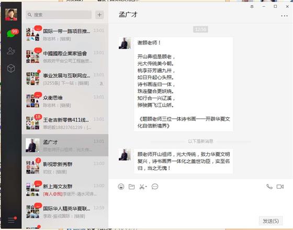Select the screenshot scissors tool

(142, 187)
